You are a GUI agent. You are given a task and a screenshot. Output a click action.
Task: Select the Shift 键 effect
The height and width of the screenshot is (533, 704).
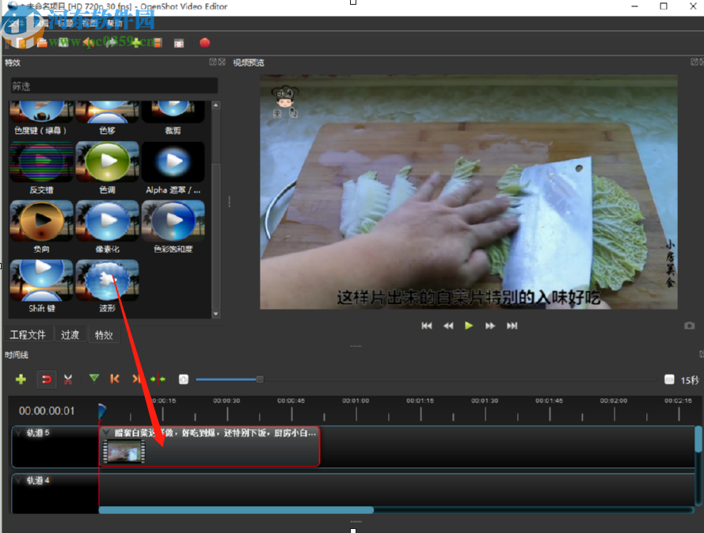point(41,287)
